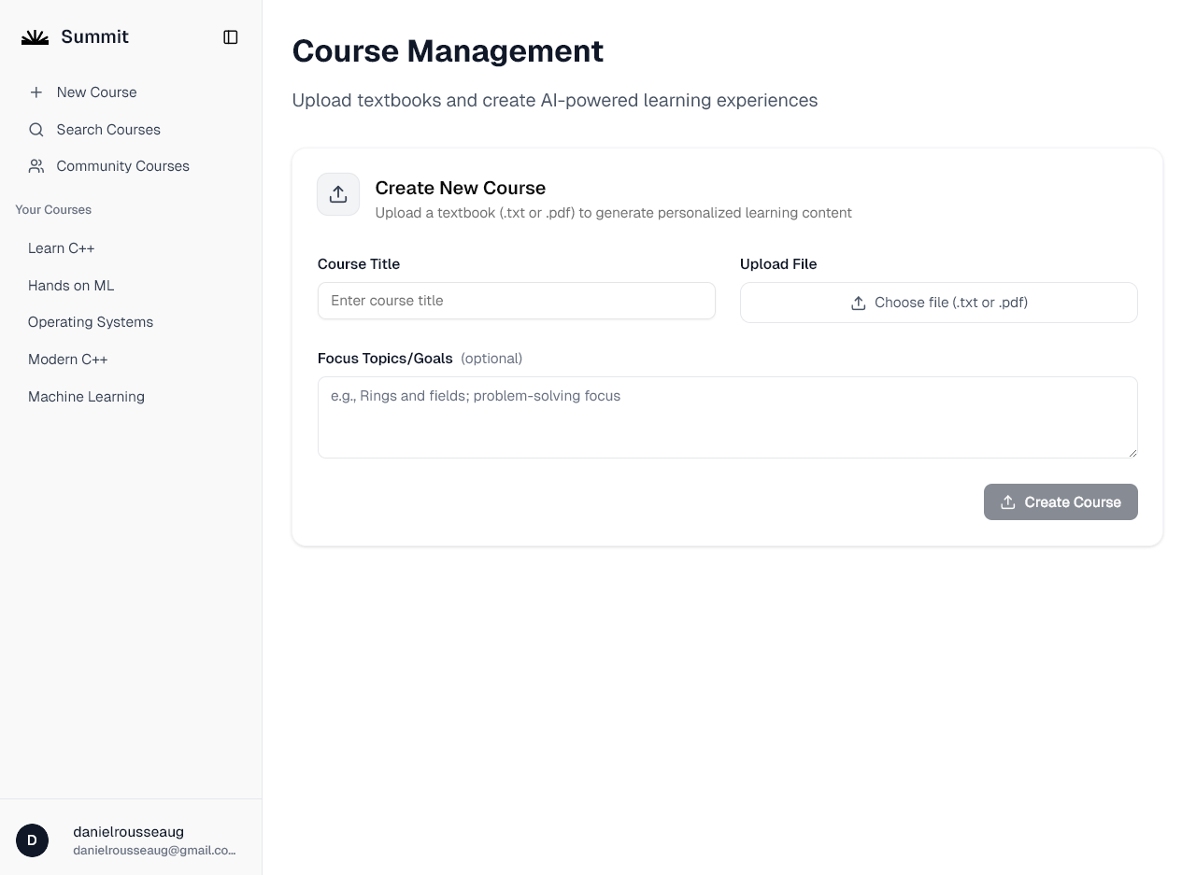The height and width of the screenshot is (875, 1182).
Task: Click Choose file to upload a textbook
Action: pos(938,302)
